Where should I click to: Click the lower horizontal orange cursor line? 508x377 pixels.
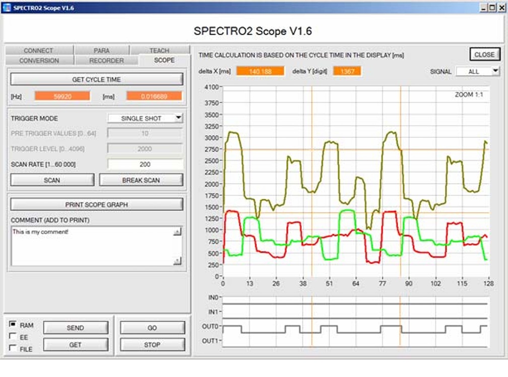pos(356,212)
